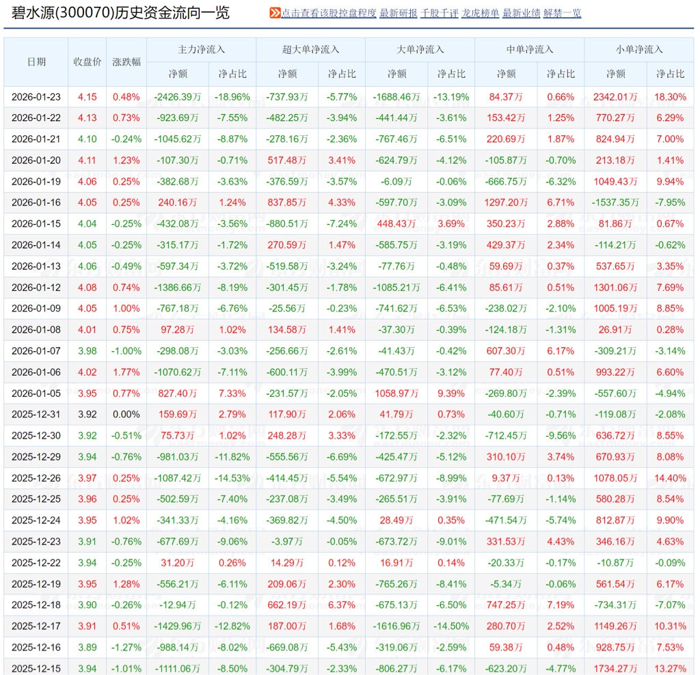
Task: Click super-large order value 517.48万
Action: click(287, 160)
